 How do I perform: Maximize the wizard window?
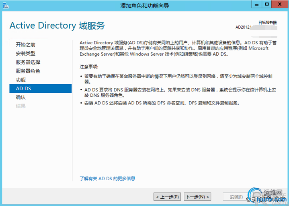(266, 4)
